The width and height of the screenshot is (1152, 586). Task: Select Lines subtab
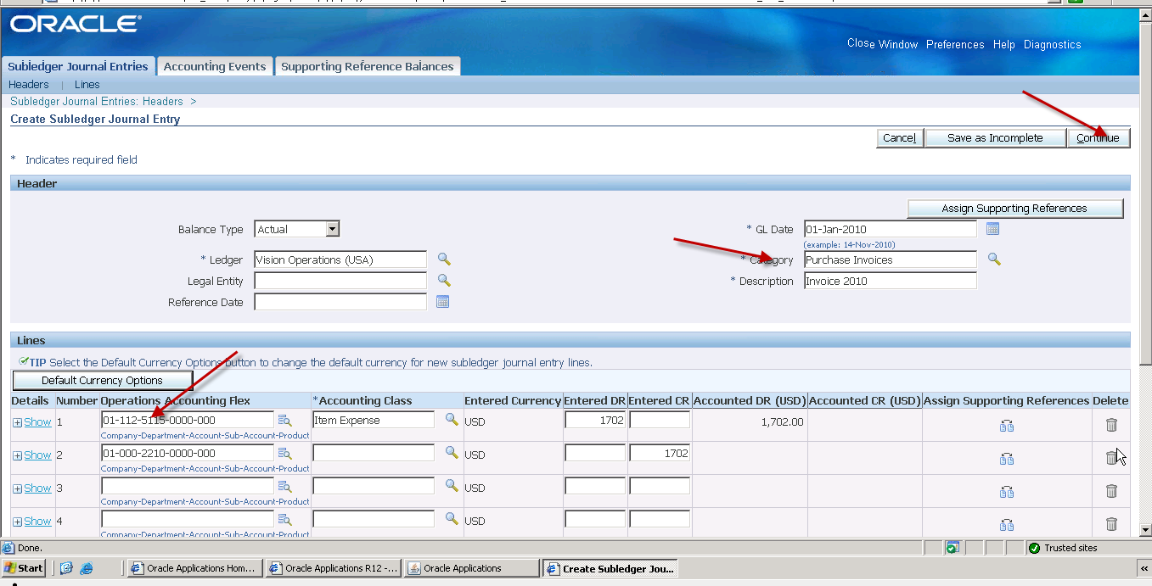pos(87,85)
